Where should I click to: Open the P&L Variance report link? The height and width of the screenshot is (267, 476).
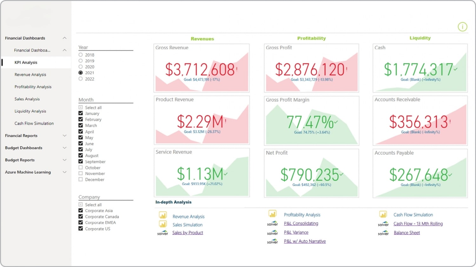(296, 232)
